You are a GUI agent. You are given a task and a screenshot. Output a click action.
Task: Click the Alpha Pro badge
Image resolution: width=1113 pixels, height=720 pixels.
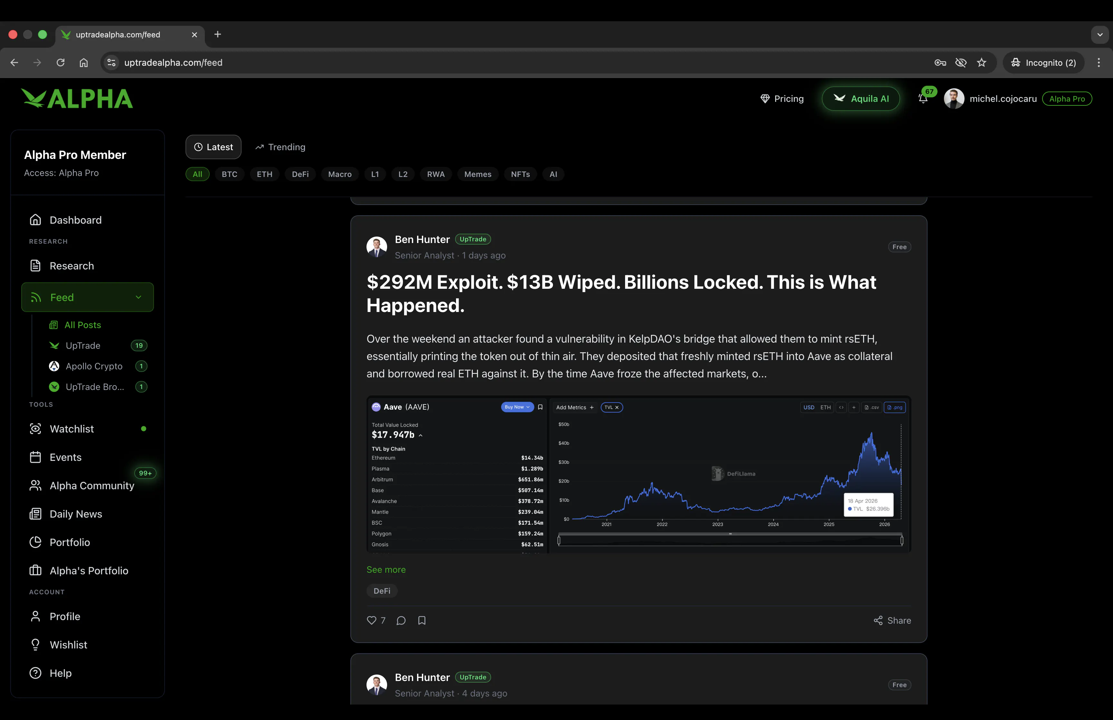(1067, 99)
